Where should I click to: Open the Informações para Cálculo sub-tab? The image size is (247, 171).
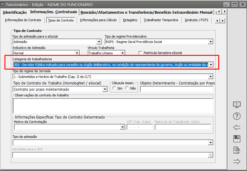(99, 20)
